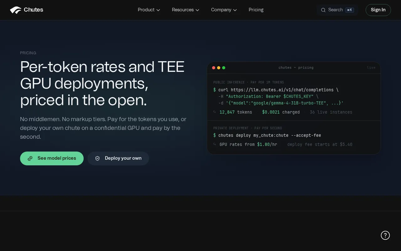Click the Search field

[337, 10]
